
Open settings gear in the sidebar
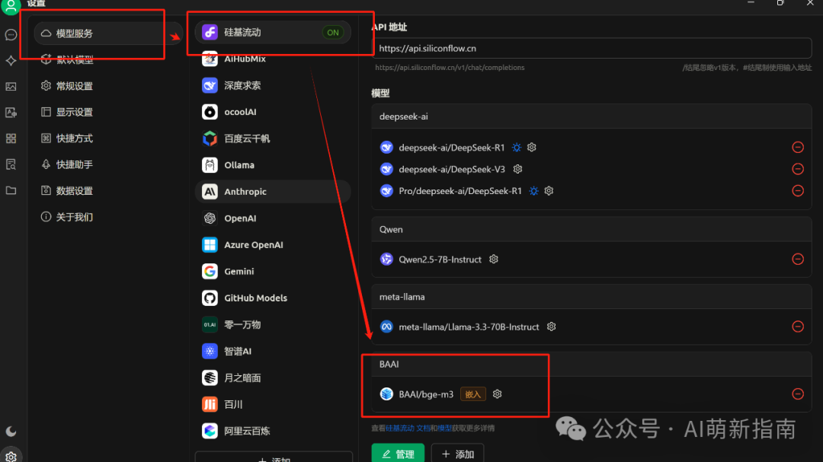(11, 457)
